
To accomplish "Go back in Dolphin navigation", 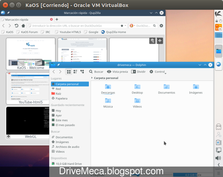I will [54, 72].
